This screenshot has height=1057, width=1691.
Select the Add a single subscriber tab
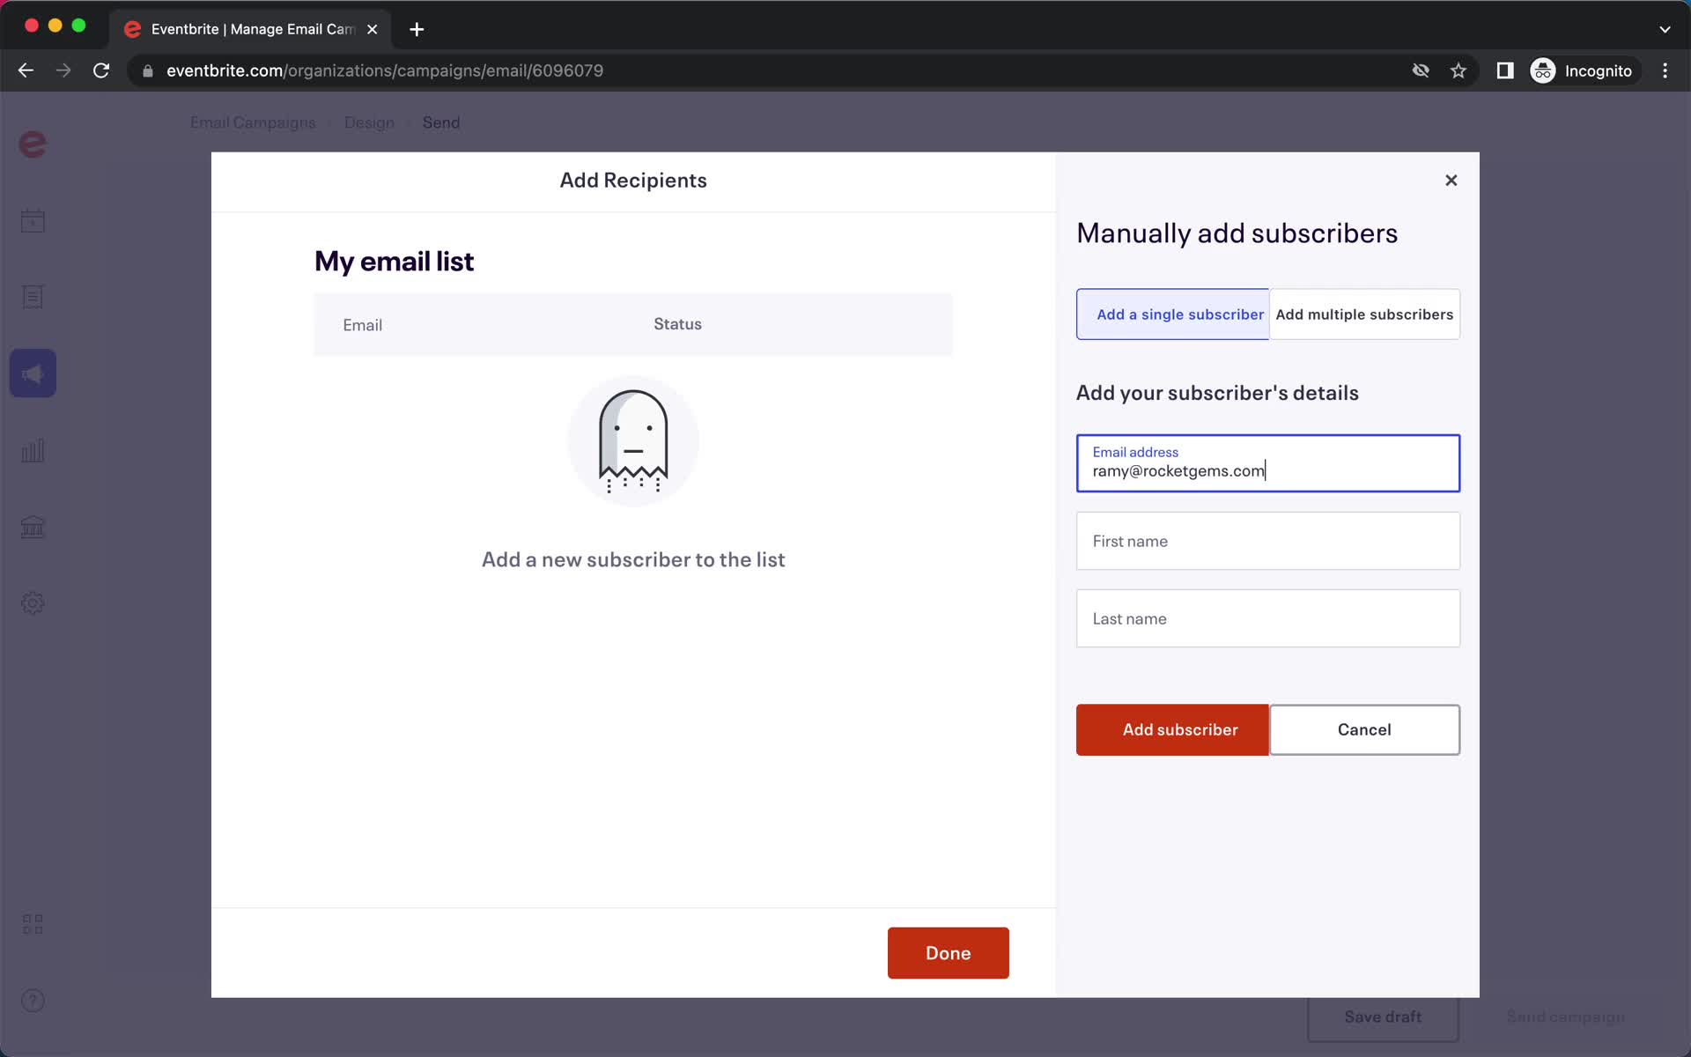click(1172, 314)
